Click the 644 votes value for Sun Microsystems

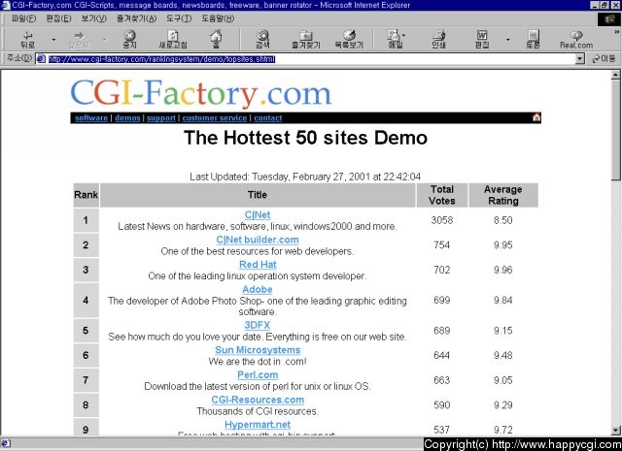pos(442,355)
